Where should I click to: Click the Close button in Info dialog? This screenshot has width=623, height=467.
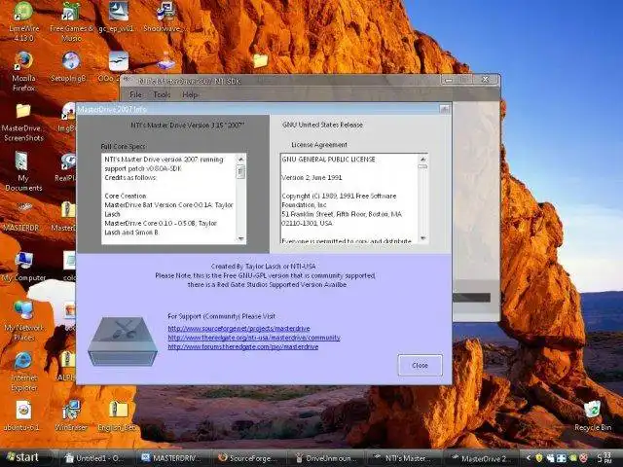click(420, 365)
